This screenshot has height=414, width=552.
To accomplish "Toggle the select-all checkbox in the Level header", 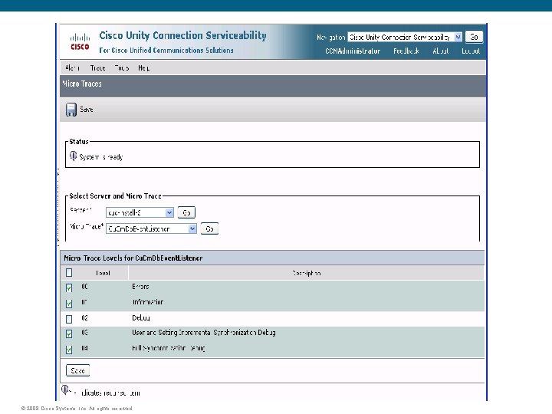I will 69,273.
